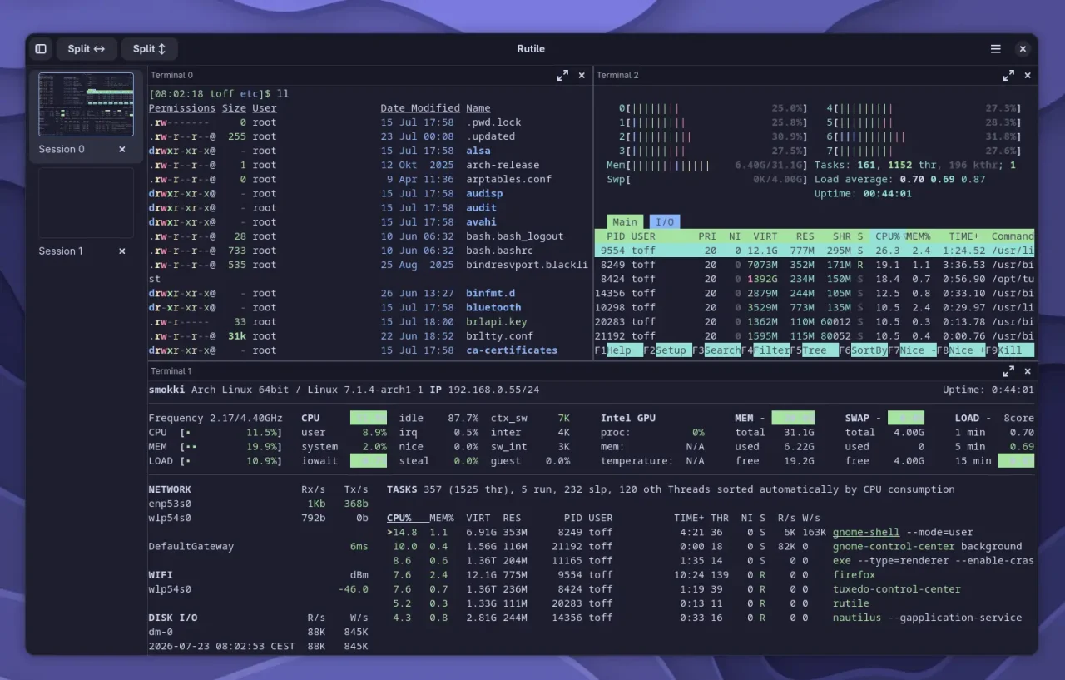Maximize the Terminal 0 pane
The height and width of the screenshot is (680, 1065).
point(562,75)
